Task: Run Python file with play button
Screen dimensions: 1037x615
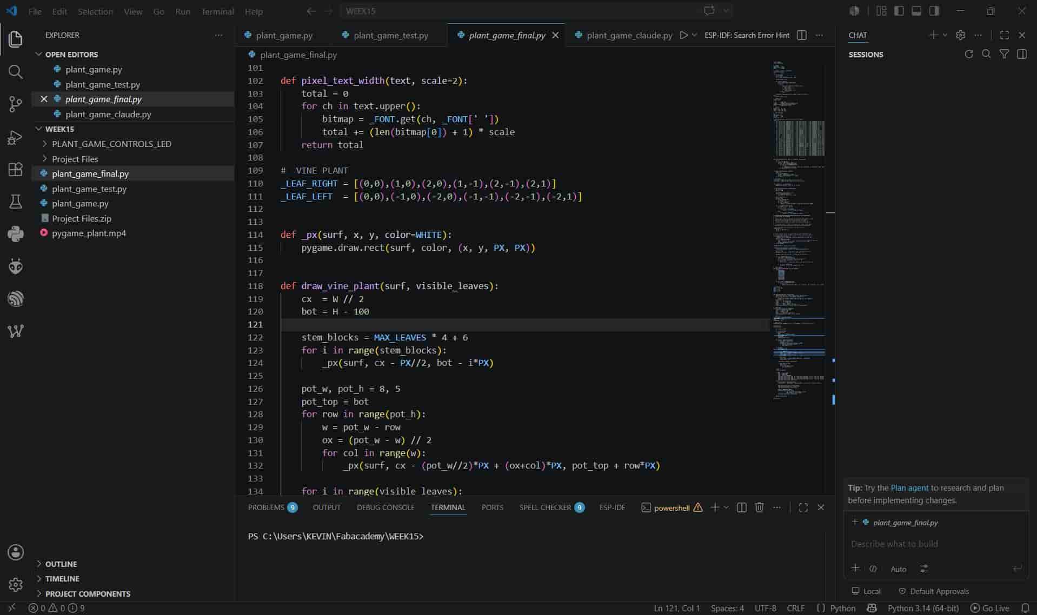Action: (x=683, y=35)
